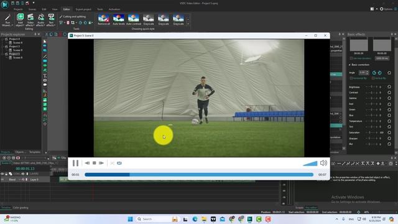Select the arrow cursor tool in vertical toolbar
Image resolution: width=398 pixels, height=224 pixels.
tap(45, 41)
